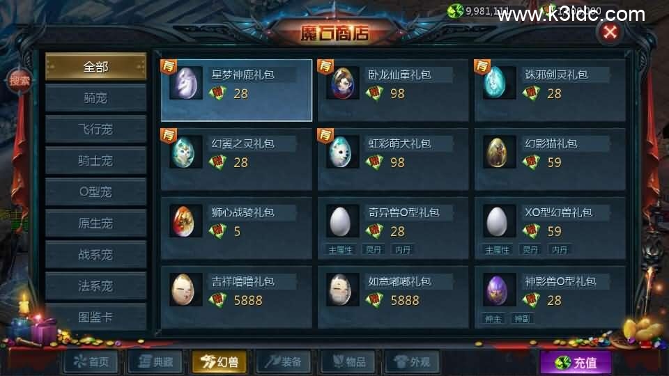Click the round 搜索 search button

point(20,80)
